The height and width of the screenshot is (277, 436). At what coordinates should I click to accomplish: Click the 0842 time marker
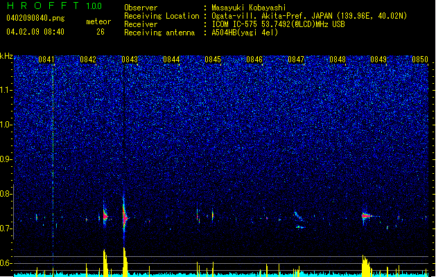click(x=88, y=60)
